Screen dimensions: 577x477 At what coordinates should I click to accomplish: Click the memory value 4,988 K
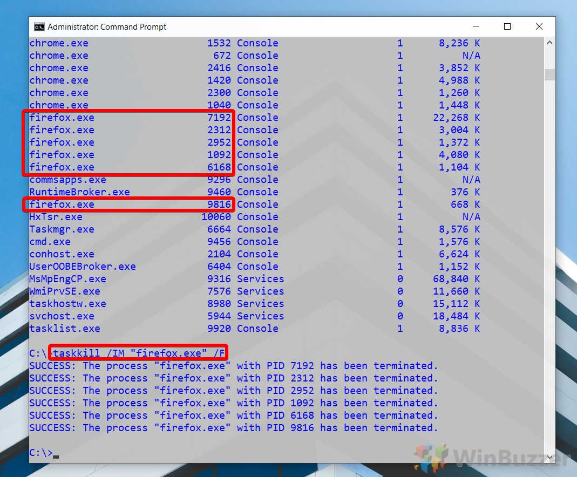459,80
